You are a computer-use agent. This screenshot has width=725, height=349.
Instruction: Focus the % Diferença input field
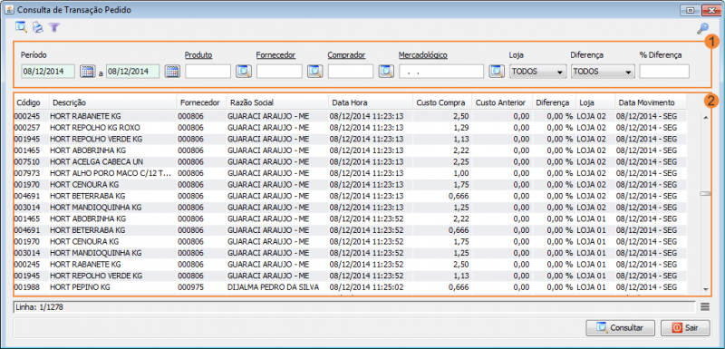pos(664,72)
